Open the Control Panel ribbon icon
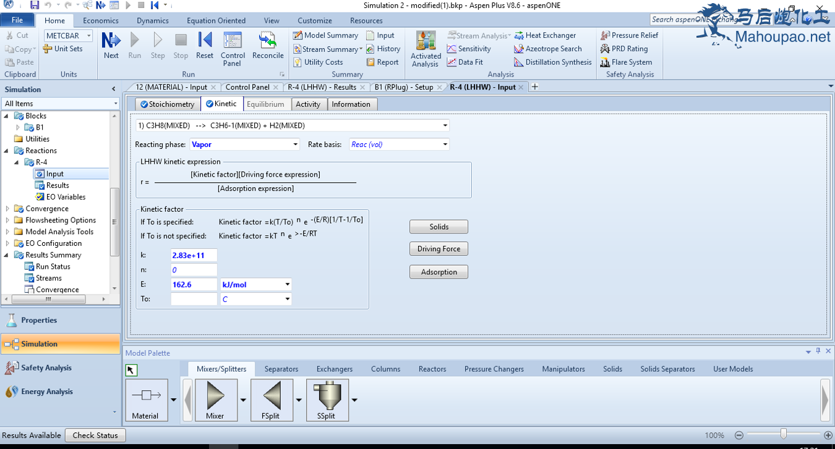This screenshot has height=449, width=835. tap(232, 49)
